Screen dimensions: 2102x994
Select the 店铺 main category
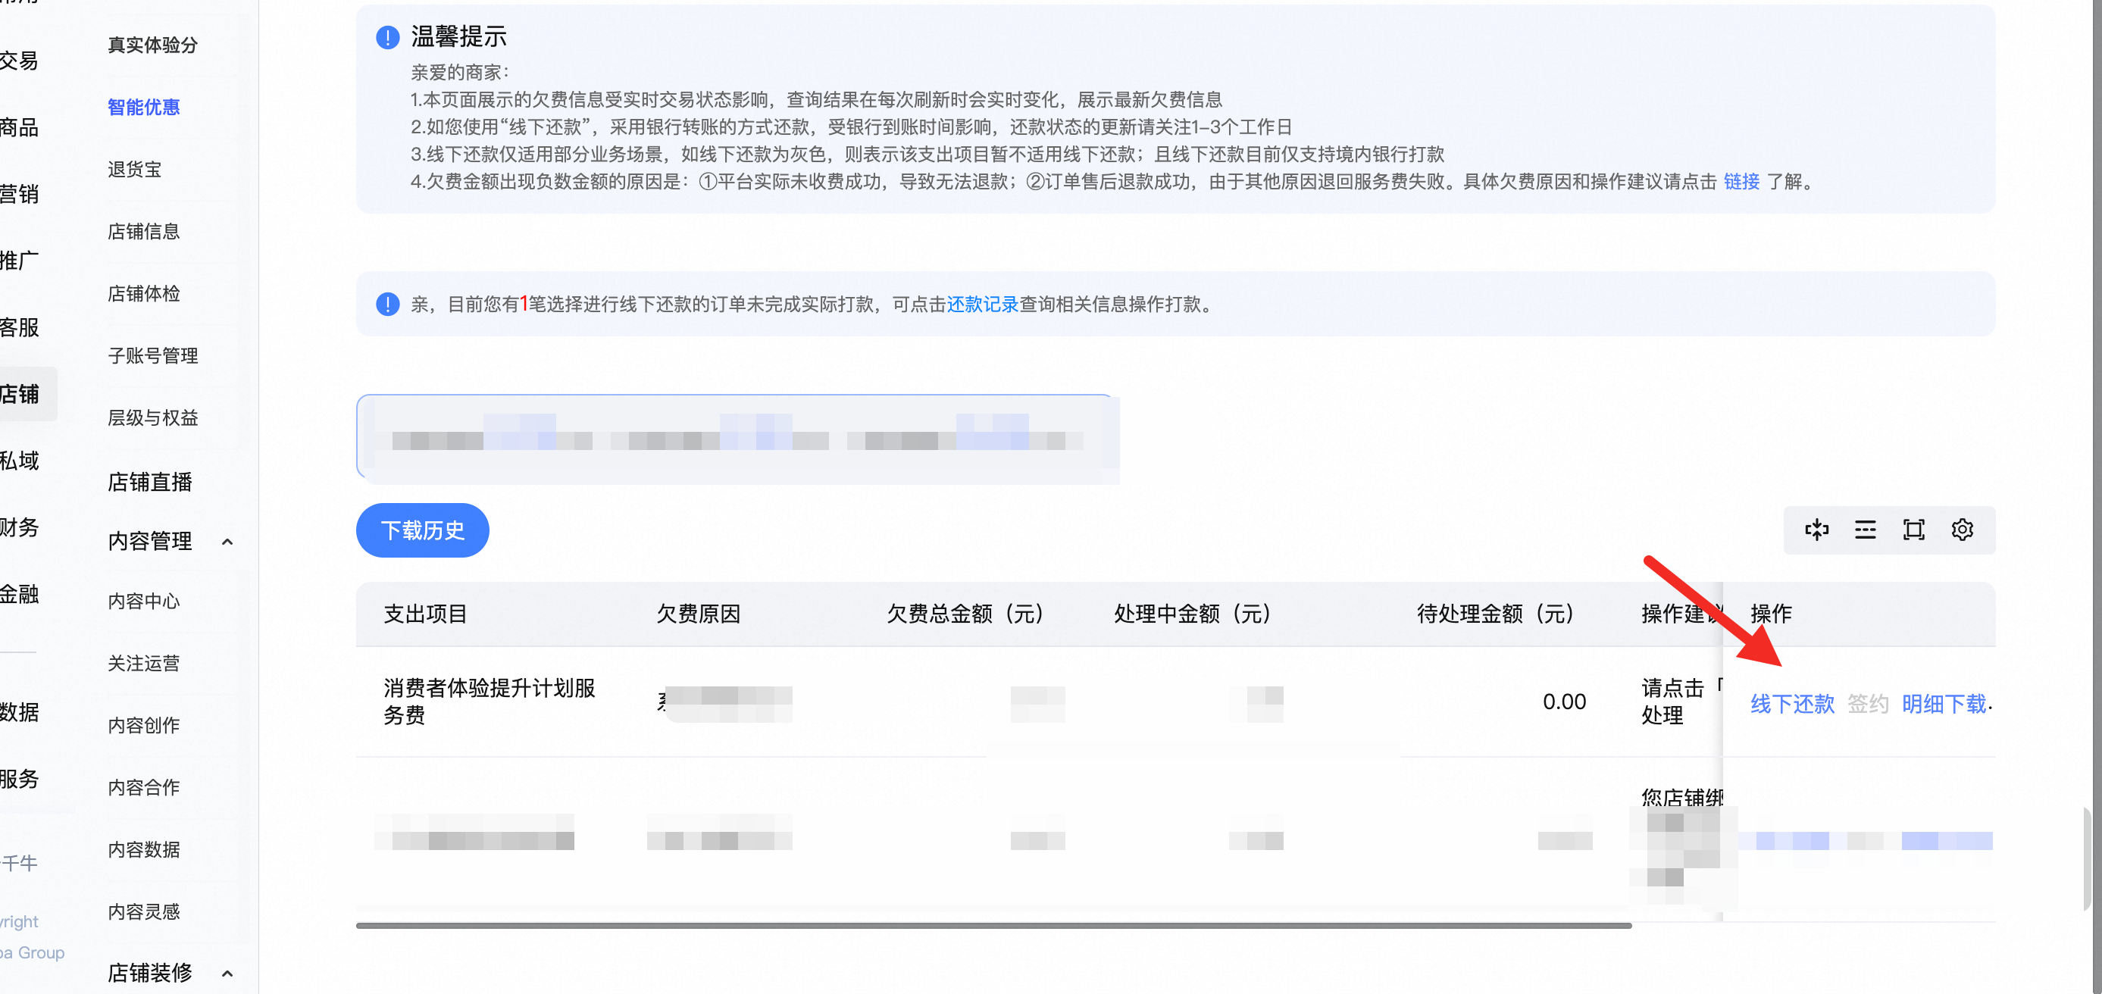tap(20, 394)
